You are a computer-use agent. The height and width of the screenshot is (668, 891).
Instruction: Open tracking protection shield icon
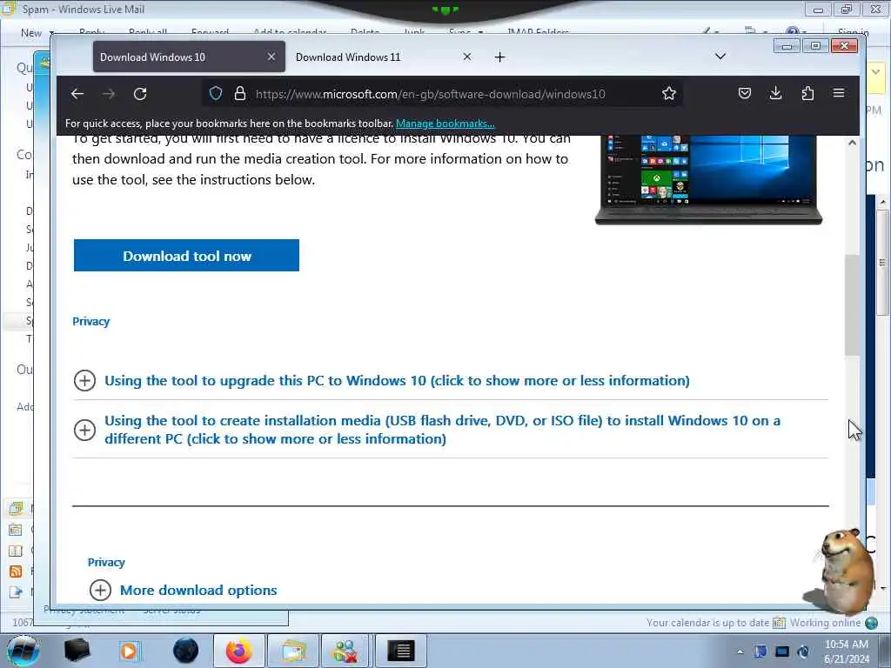click(216, 94)
